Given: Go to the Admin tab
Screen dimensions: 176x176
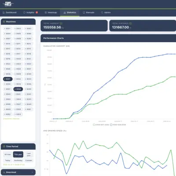Looking at the screenshot, I should click(x=106, y=13).
